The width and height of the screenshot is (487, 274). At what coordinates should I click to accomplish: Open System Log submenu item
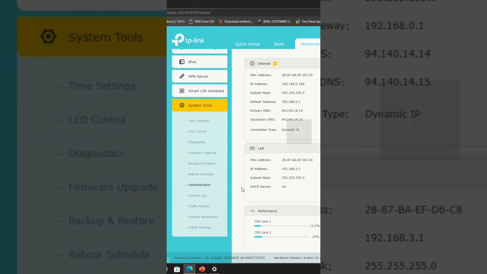[x=197, y=195]
